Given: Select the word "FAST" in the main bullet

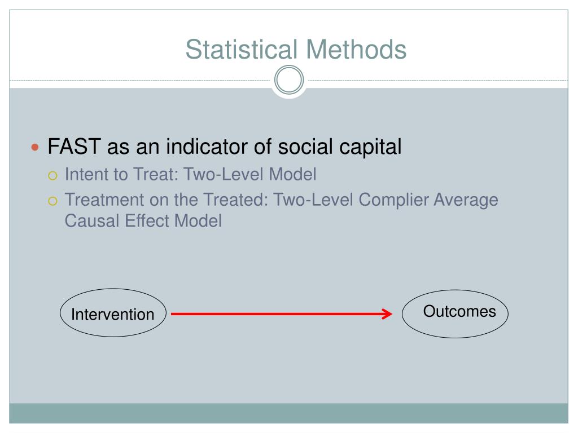Looking at the screenshot, I should coord(74,147).
